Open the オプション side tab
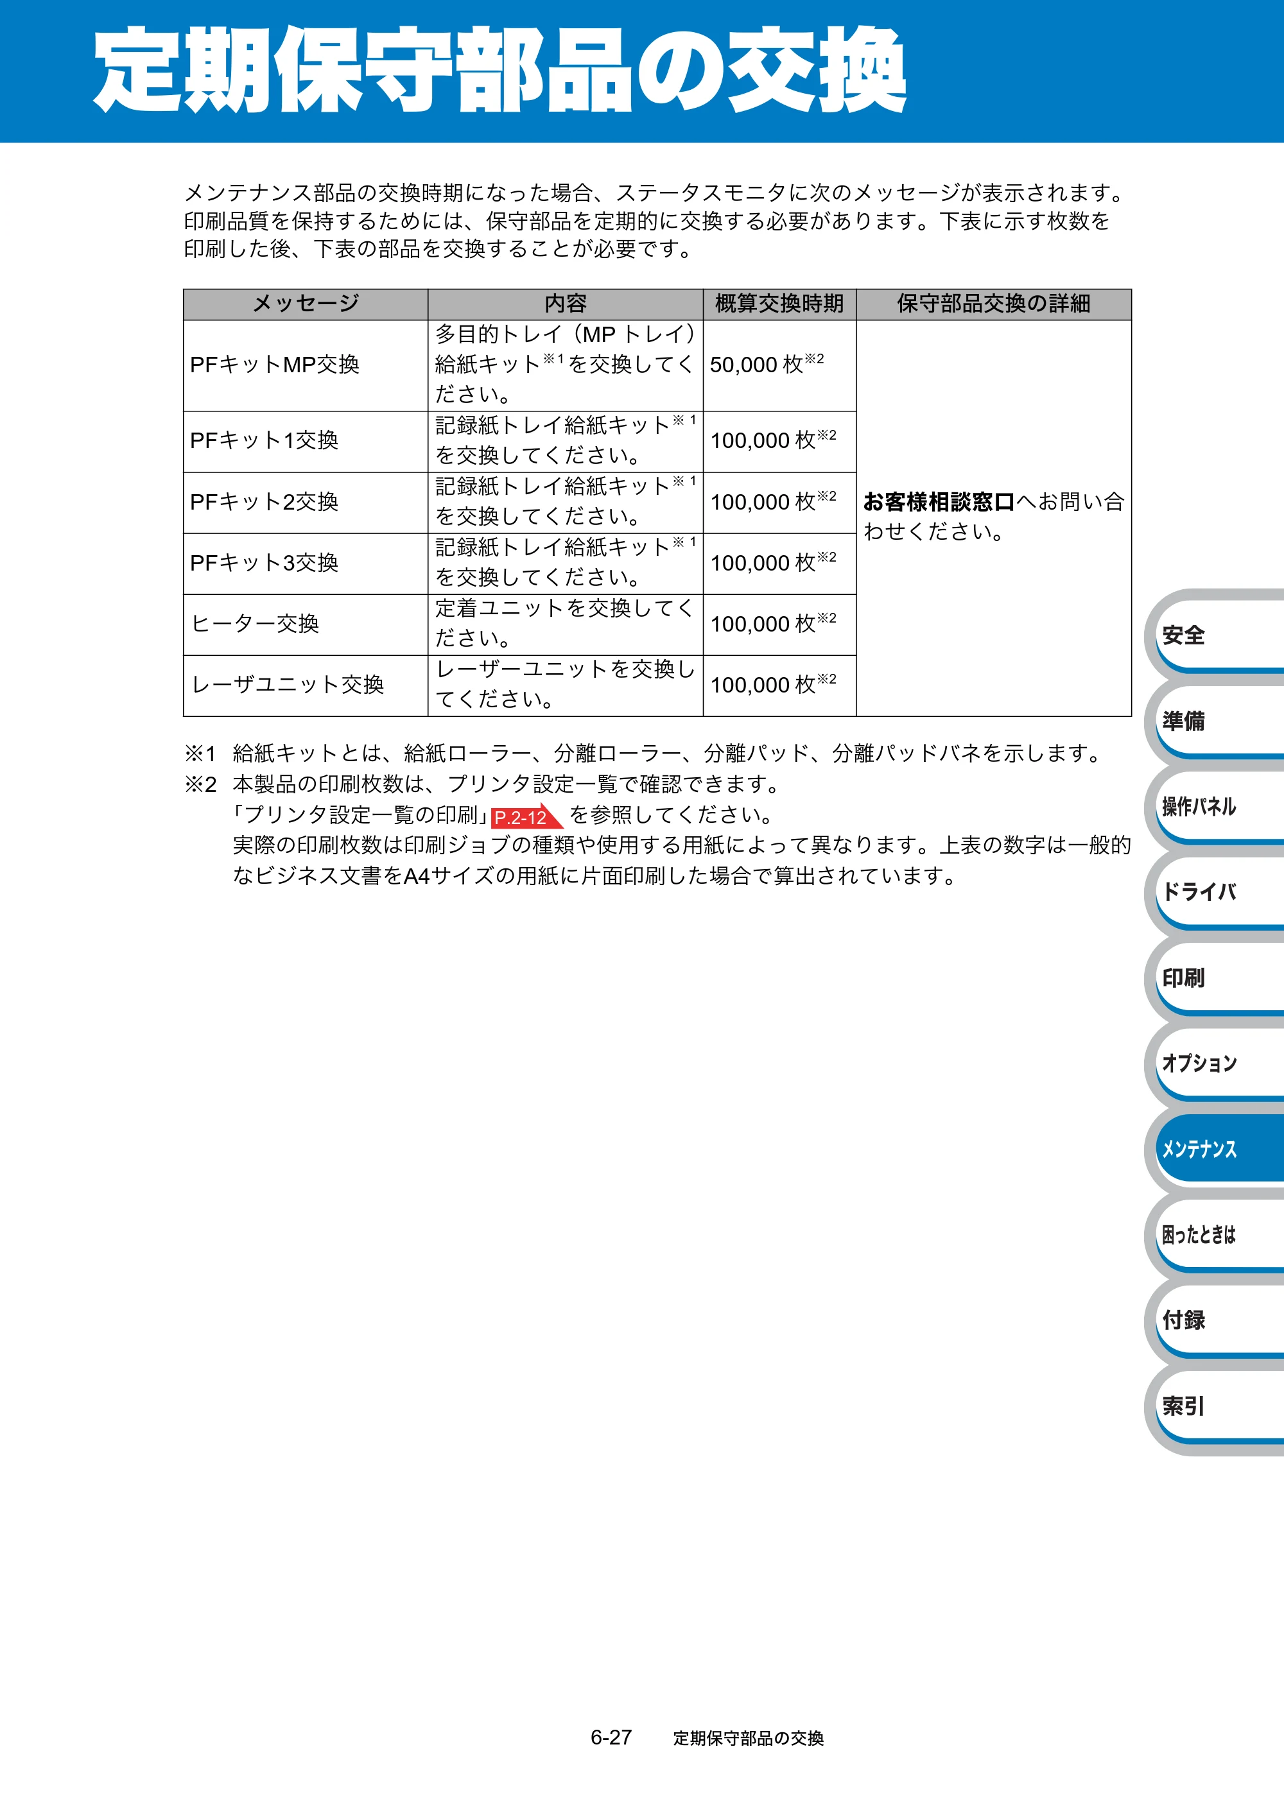This screenshot has height=1817, width=1284. coord(1219,1063)
